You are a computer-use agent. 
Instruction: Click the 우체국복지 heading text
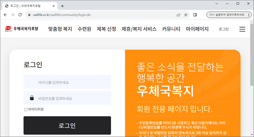click(x=165, y=91)
